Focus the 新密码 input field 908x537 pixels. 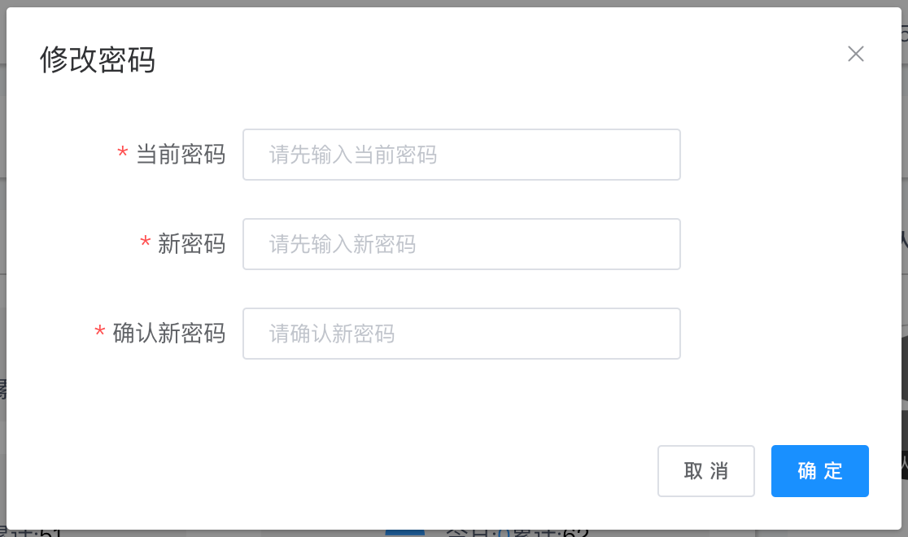[461, 244]
